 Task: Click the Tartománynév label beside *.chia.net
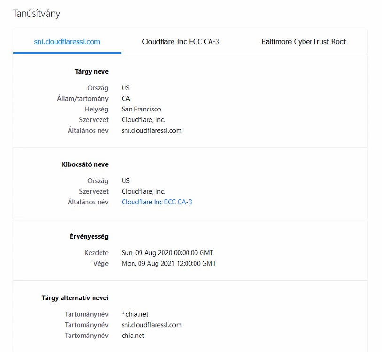tap(86, 314)
